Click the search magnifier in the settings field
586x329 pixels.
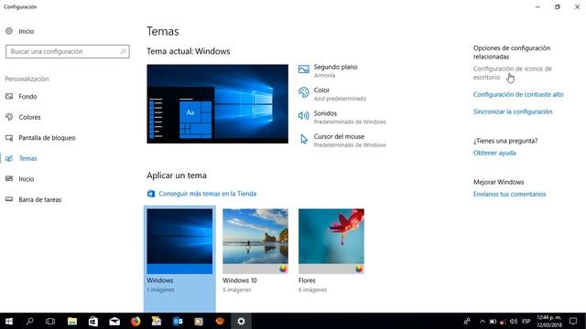pos(123,51)
